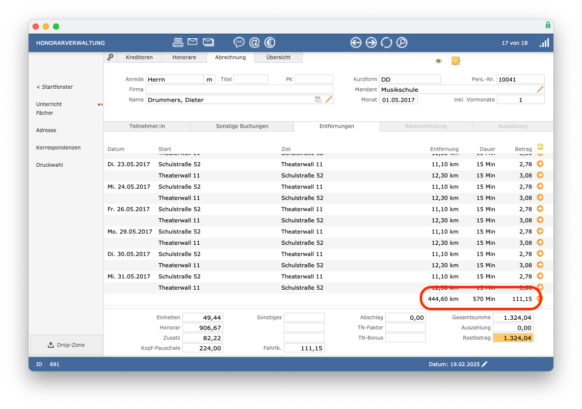Click the Honorar field showing 906,67
The width and height of the screenshot is (582, 409).
[x=203, y=327]
